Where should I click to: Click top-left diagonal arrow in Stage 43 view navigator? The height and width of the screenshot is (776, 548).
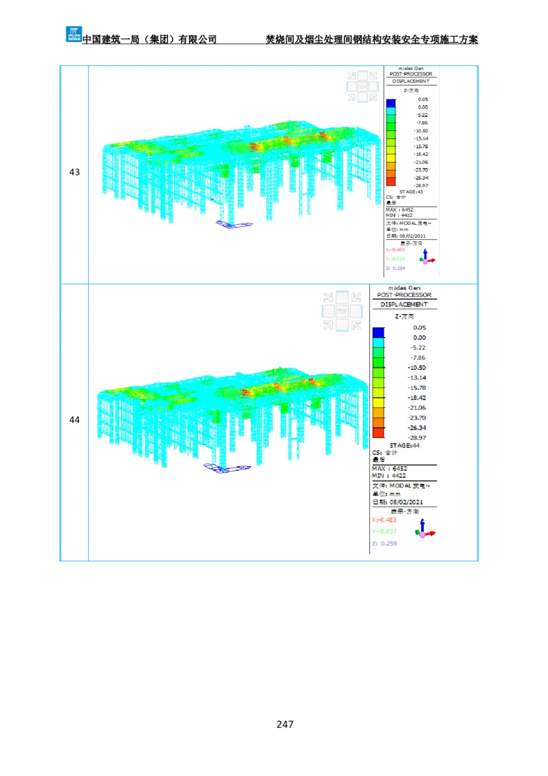[x=352, y=76]
